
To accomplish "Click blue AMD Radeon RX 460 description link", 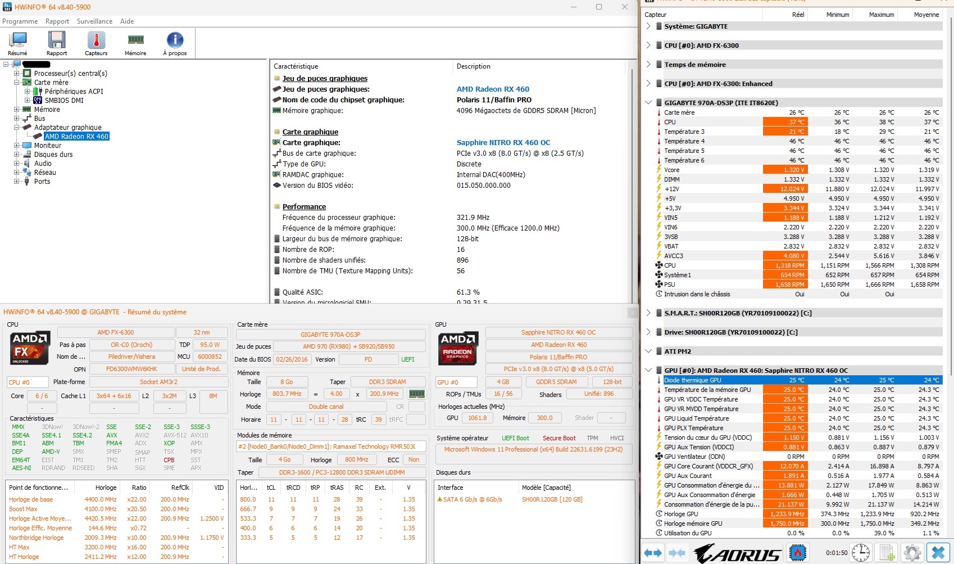I will click(x=493, y=89).
